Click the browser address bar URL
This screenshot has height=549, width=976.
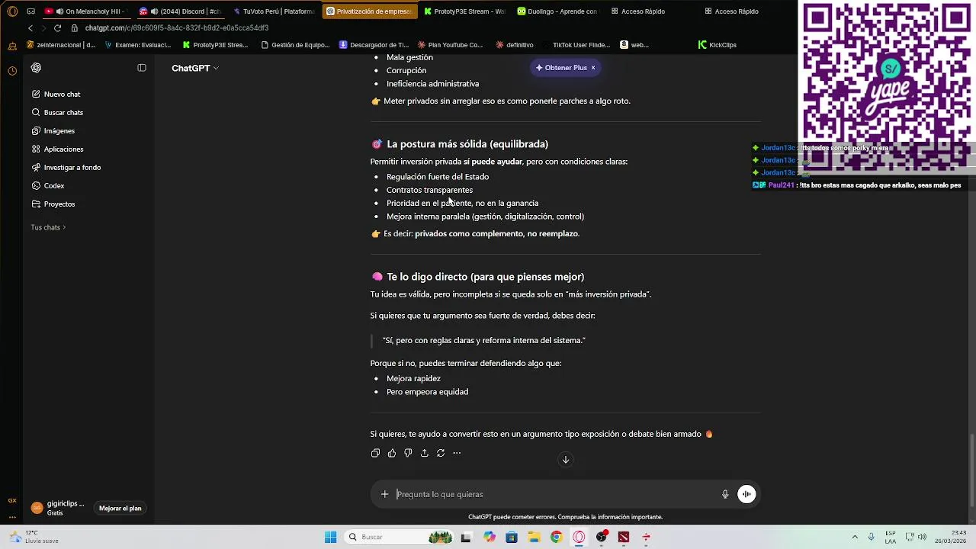tap(177, 28)
